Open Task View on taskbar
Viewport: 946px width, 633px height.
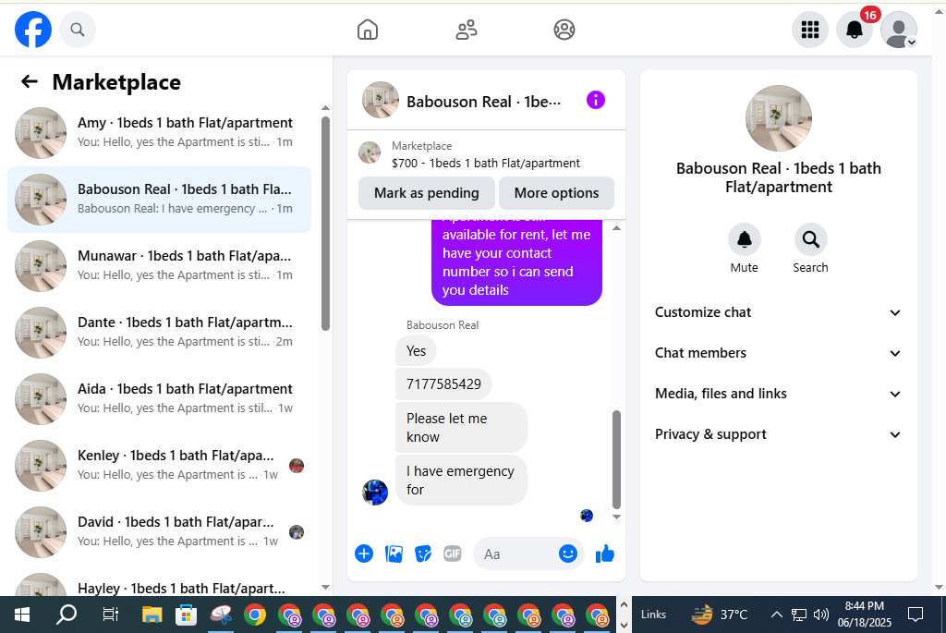coord(110,615)
